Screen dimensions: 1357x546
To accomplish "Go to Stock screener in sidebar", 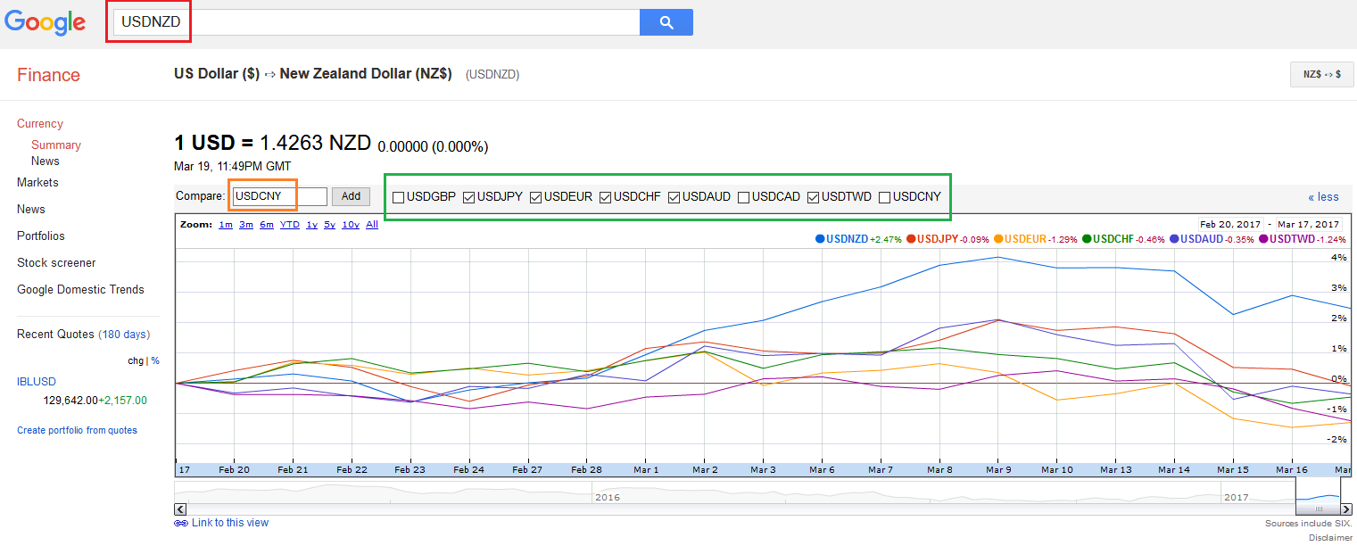I will point(56,263).
